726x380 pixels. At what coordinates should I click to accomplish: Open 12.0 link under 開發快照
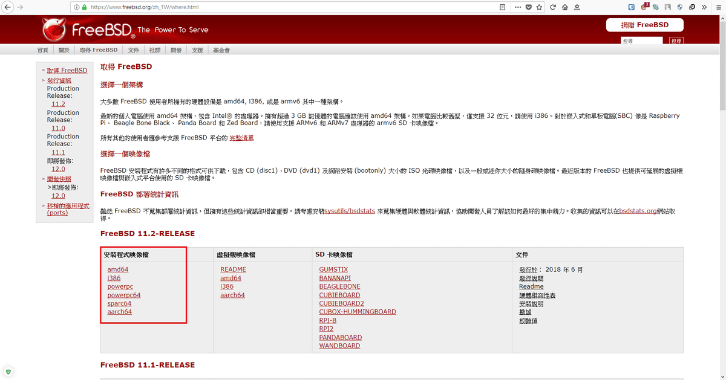click(58, 196)
